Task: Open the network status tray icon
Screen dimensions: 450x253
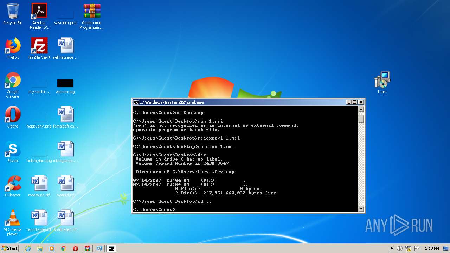Action: (x=408, y=248)
